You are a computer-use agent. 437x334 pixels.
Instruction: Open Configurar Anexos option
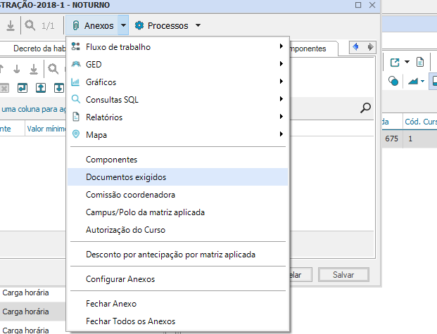(x=120, y=279)
